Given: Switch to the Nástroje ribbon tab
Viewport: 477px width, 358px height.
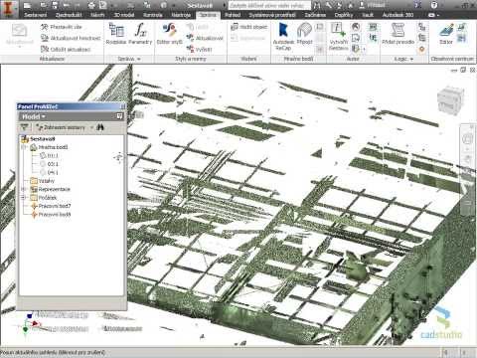Looking at the screenshot, I should pos(181,15).
